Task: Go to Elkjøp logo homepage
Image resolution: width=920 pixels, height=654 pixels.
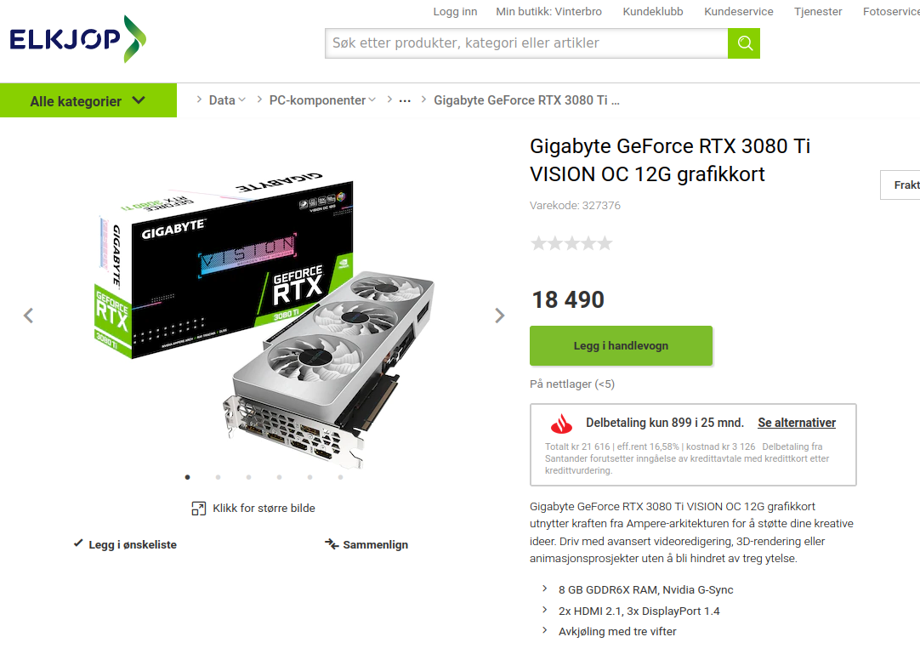Action: point(77,39)
